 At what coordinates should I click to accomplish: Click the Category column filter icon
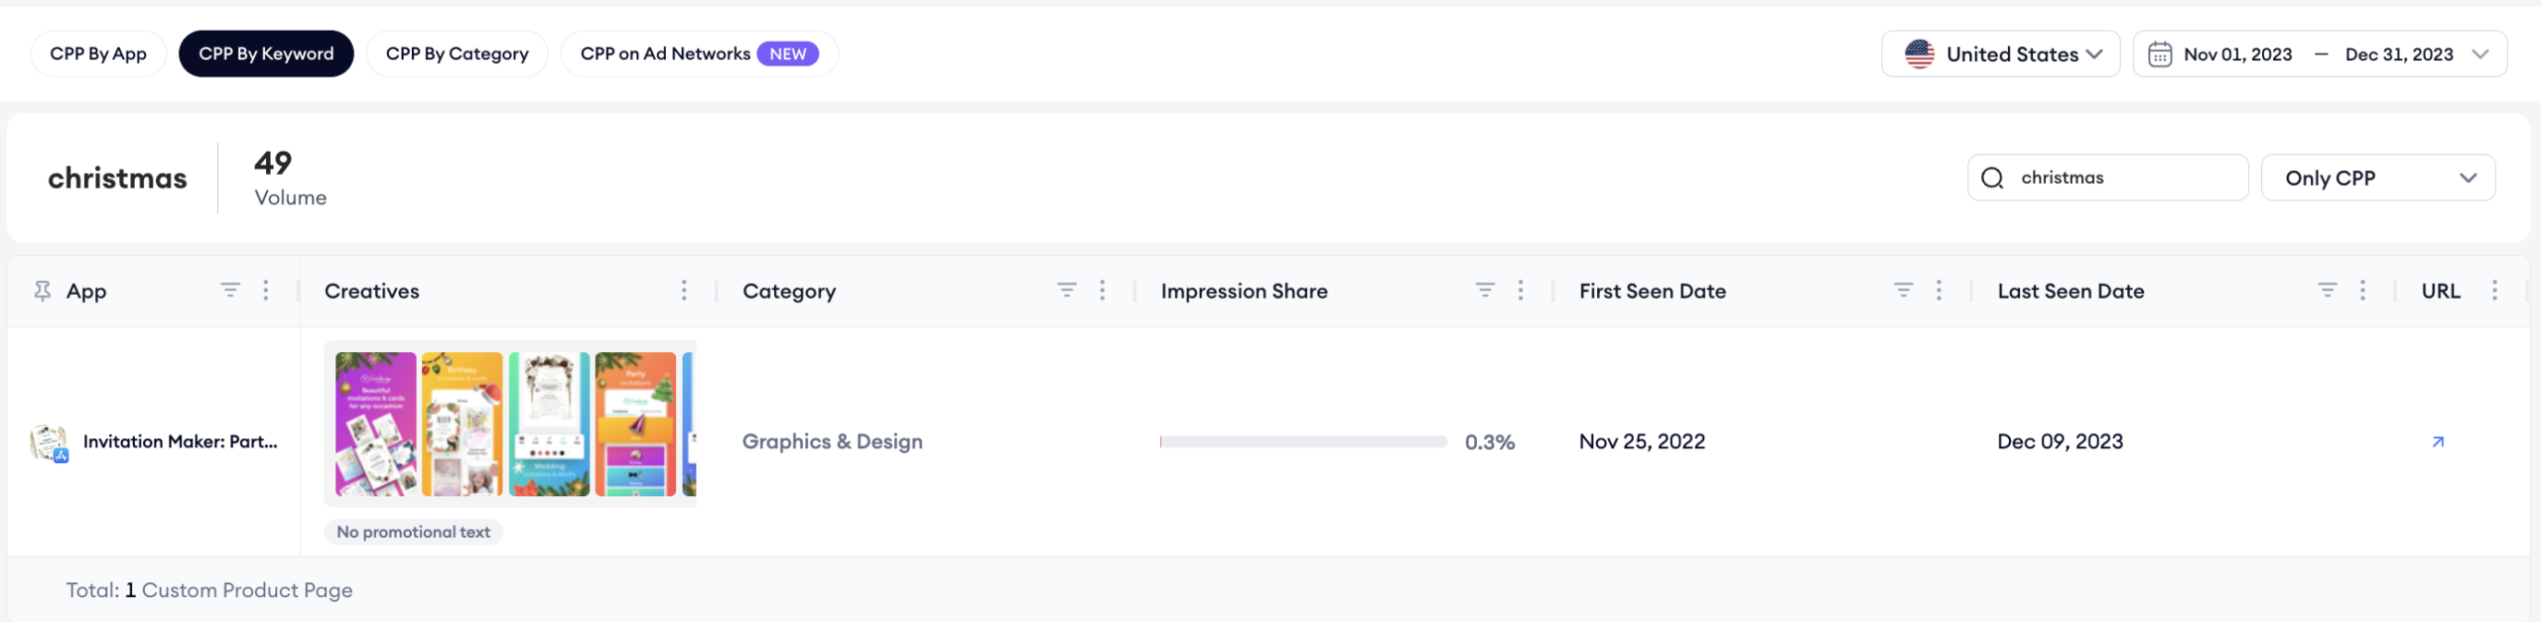(x=1067, y=290)
